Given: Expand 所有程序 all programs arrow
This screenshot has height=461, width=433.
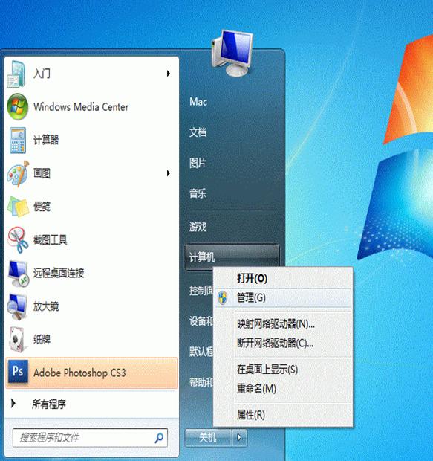Looking at the screenshot, I should click(13, 403).
